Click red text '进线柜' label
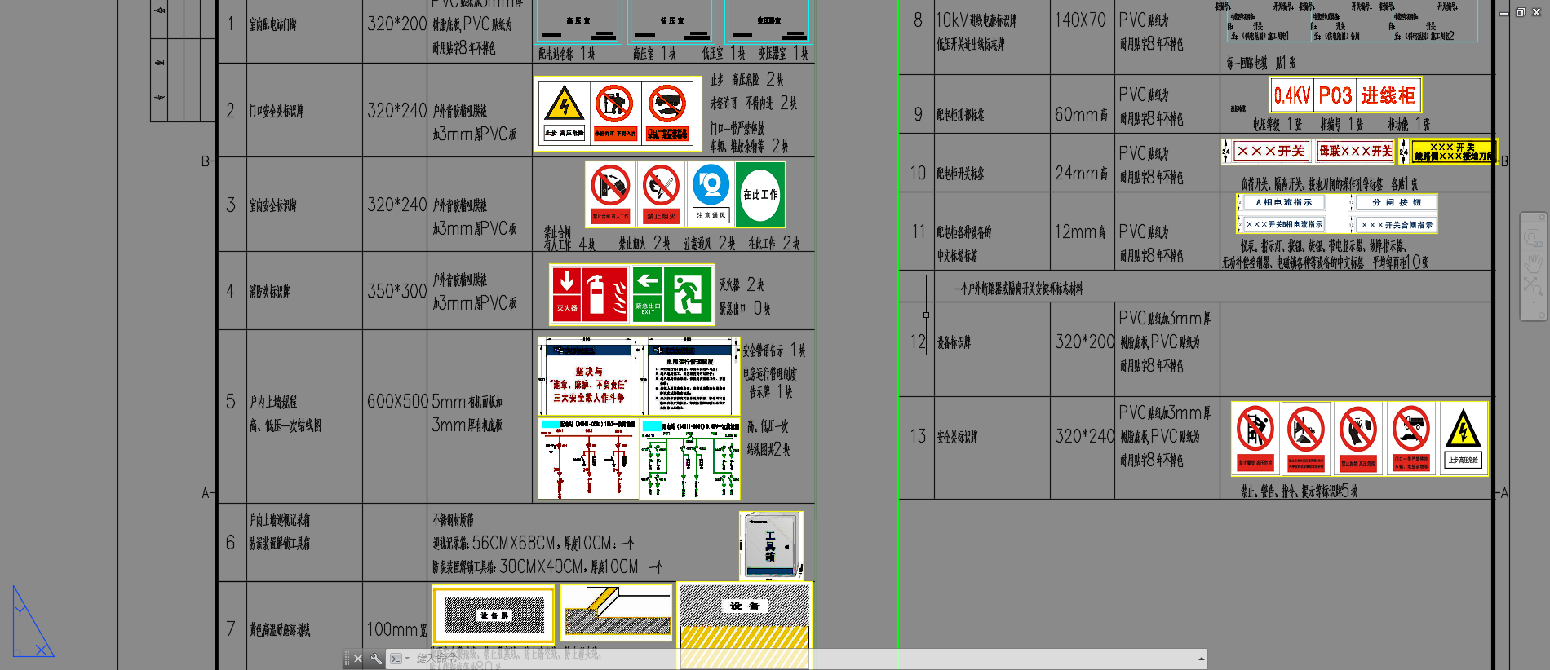The height and width of the screenshot is (670, 1550). click(x=1388, y=96)
